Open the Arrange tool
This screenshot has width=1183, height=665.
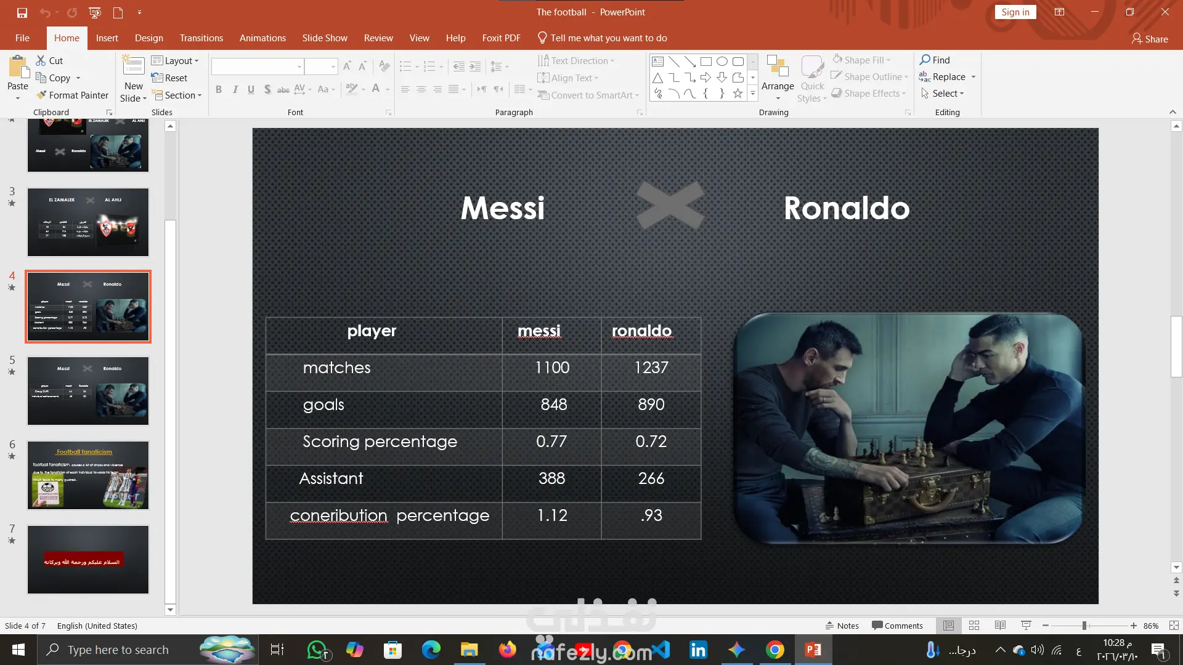(x=777, y=77)
